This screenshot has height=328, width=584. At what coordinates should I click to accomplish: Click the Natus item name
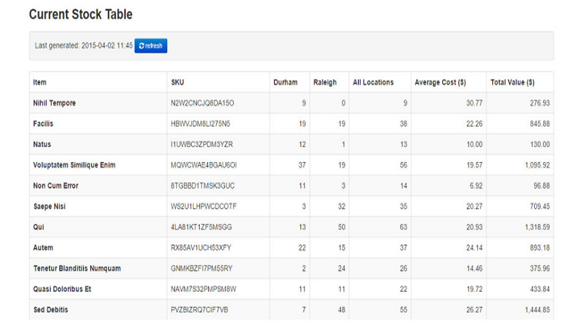click(x=41, y=144)
